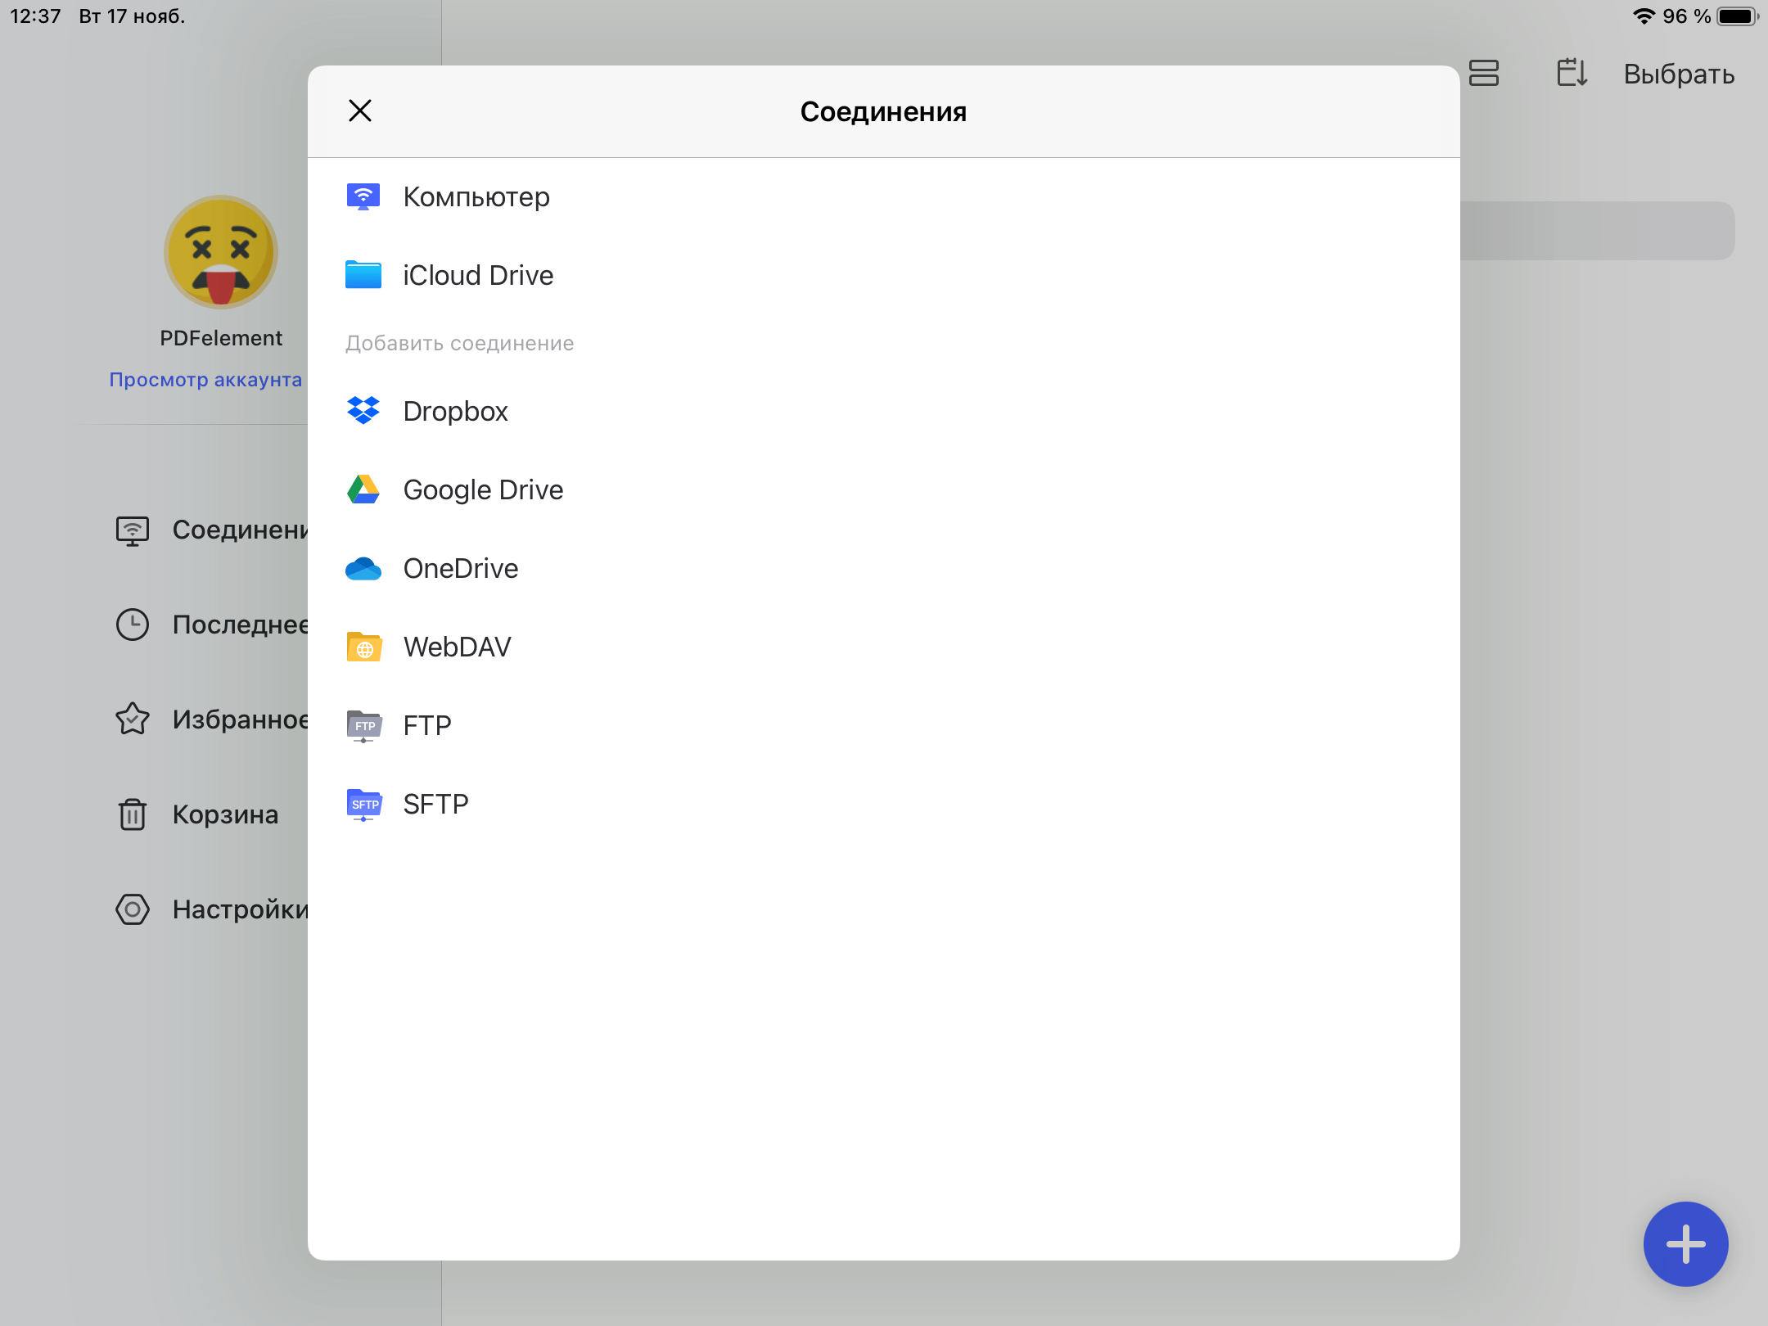This screenshot has width=1768, height=1326.
Task: Add an SFTP server connection
Action: (435, 804)
